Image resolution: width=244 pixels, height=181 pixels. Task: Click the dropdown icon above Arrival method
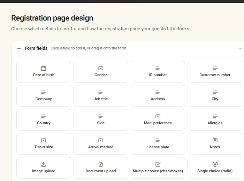coord(101,140)
